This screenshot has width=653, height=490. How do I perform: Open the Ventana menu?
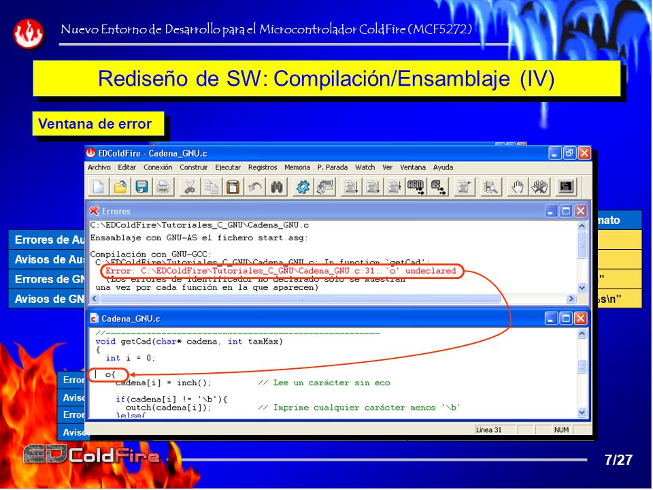[413, 167]
